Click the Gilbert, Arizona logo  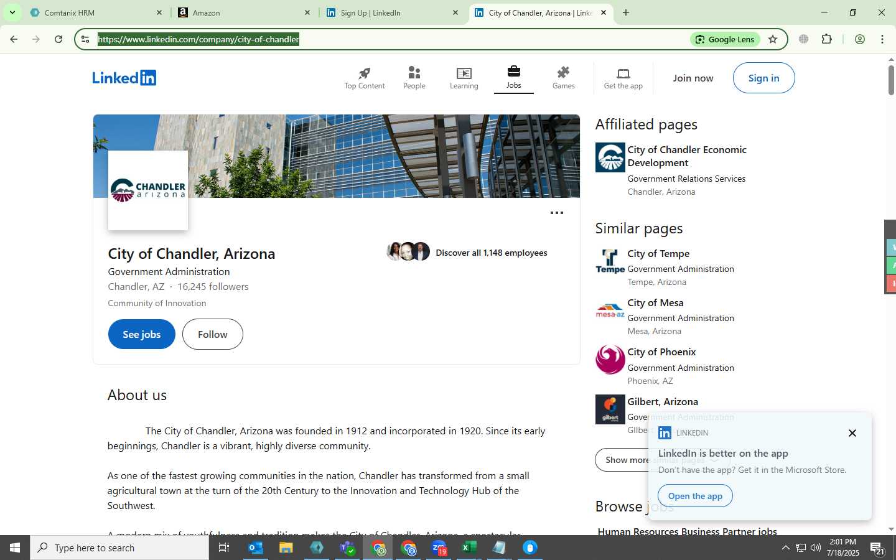[x=610, y=409]
